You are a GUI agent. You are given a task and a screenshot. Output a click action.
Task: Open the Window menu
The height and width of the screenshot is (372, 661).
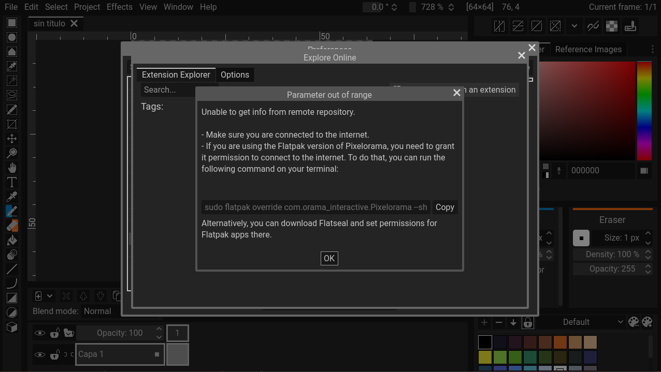click(178, 7)
